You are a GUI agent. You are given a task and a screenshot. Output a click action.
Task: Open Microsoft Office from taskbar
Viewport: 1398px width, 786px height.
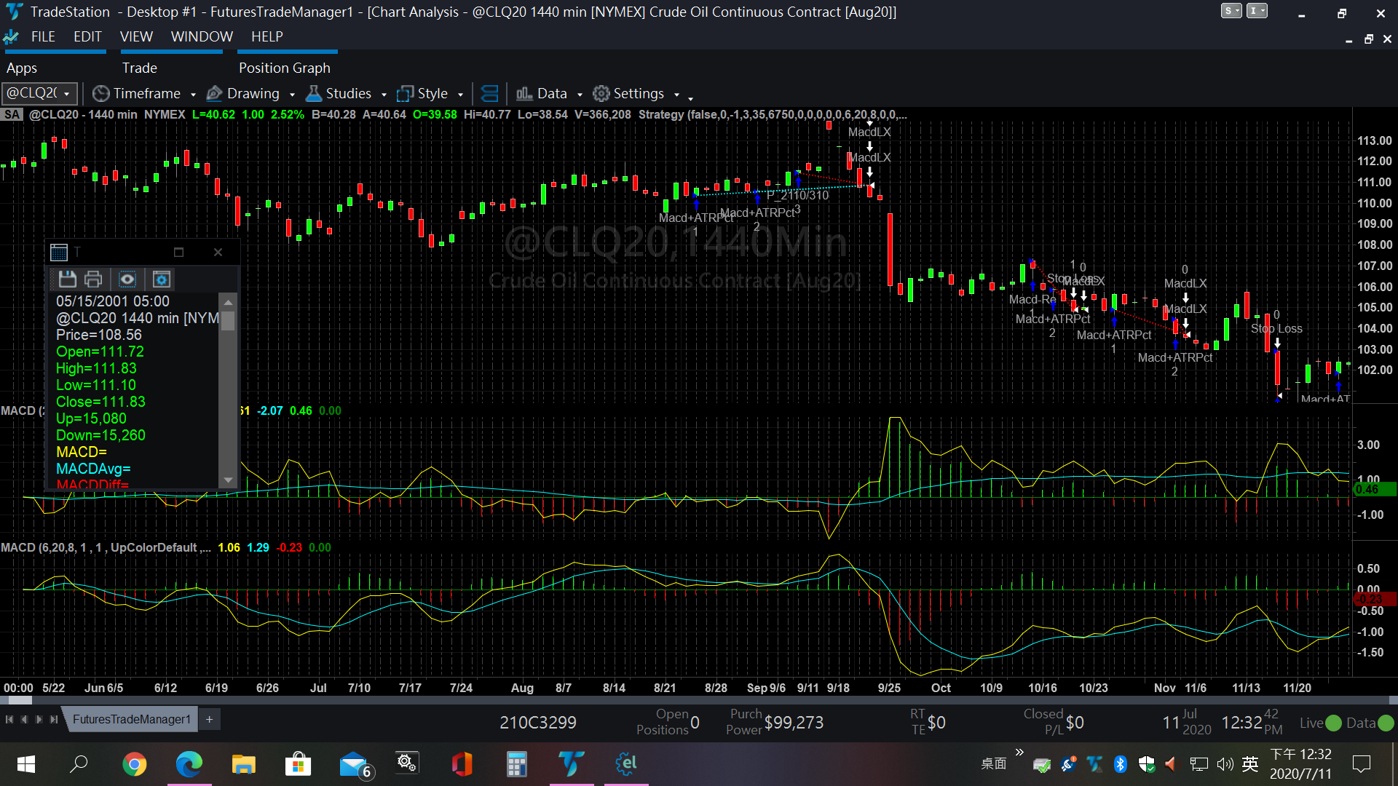462,764
